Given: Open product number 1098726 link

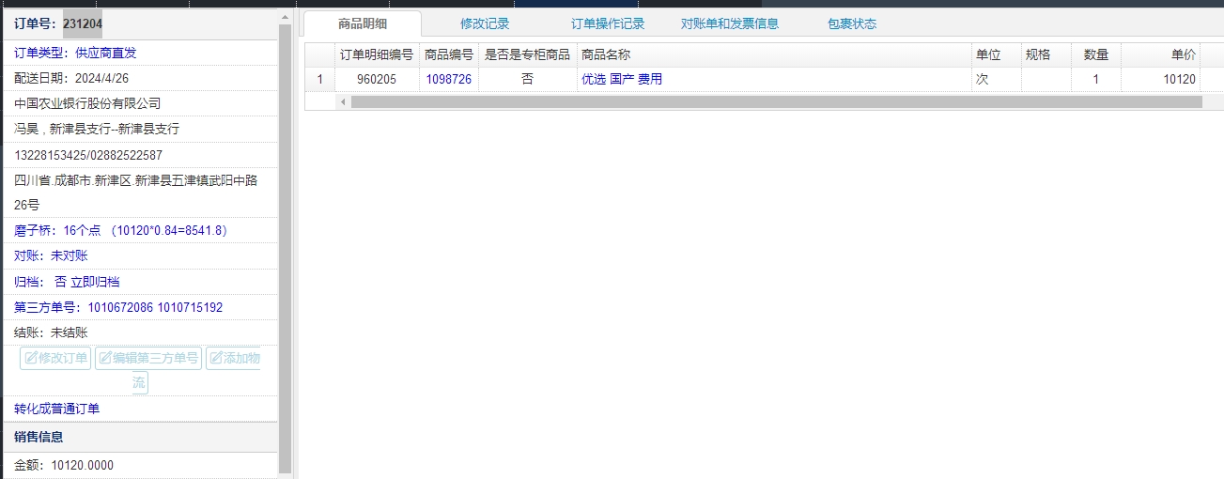Looking at the screenshot, I should [x=449, y=80].
